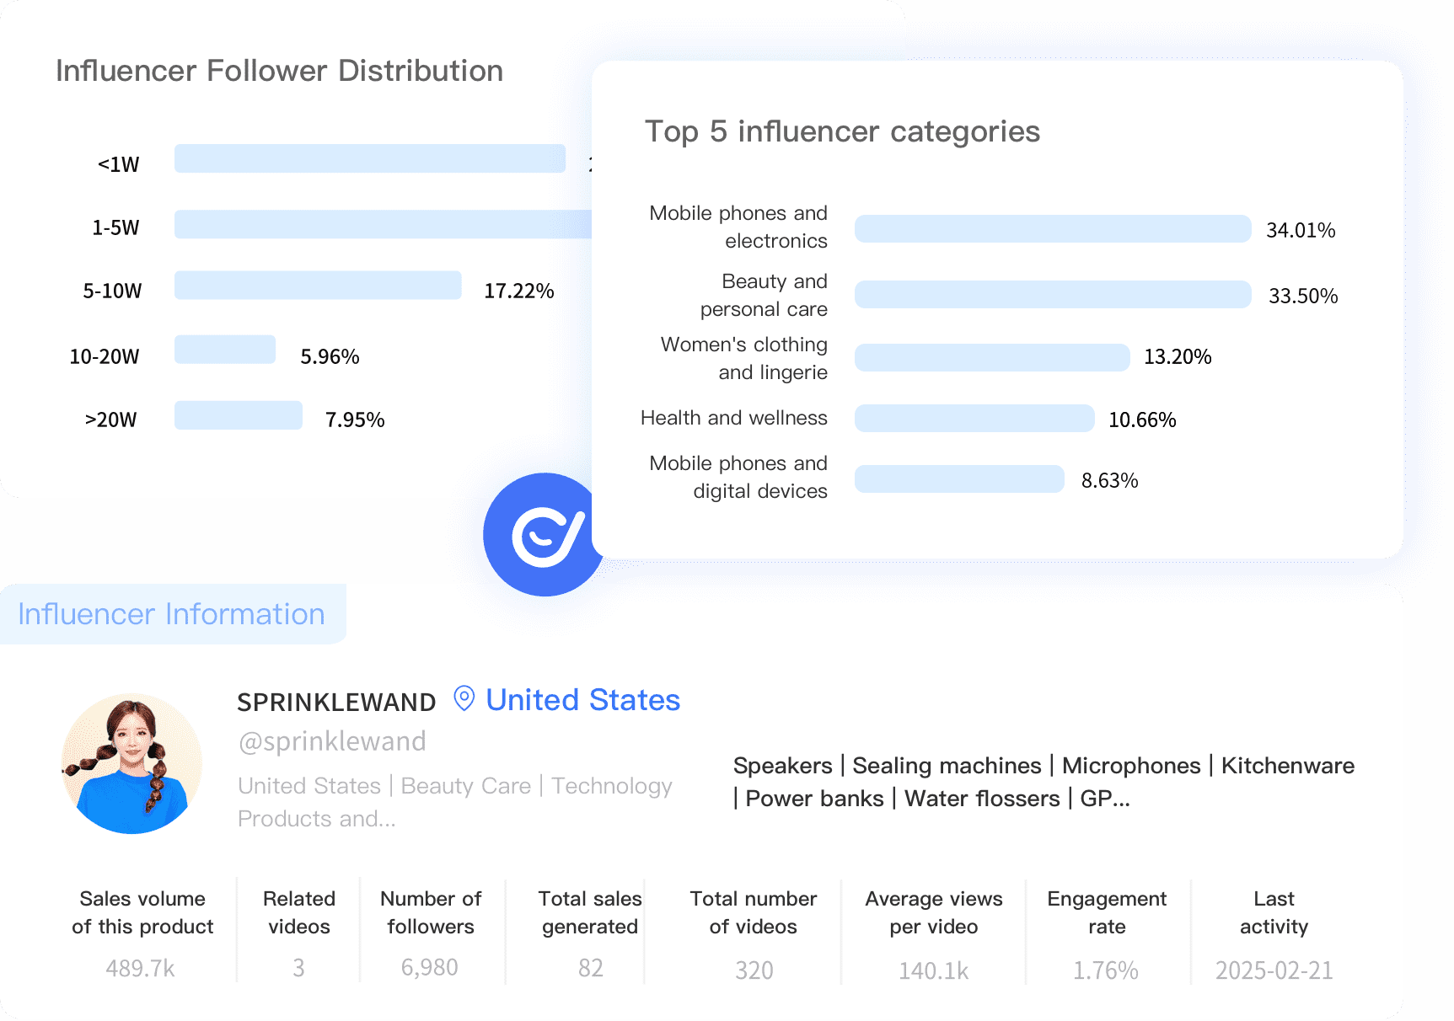Click the Sales volume of this product value
The image size is (1454, 1021).
[141, 969]
